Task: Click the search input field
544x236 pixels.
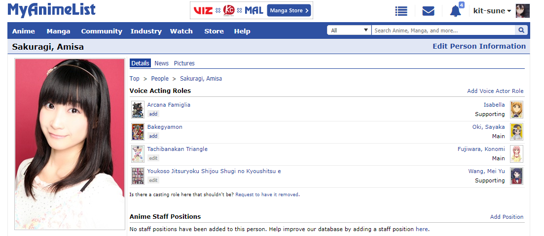Action: [x=442, y=30]
